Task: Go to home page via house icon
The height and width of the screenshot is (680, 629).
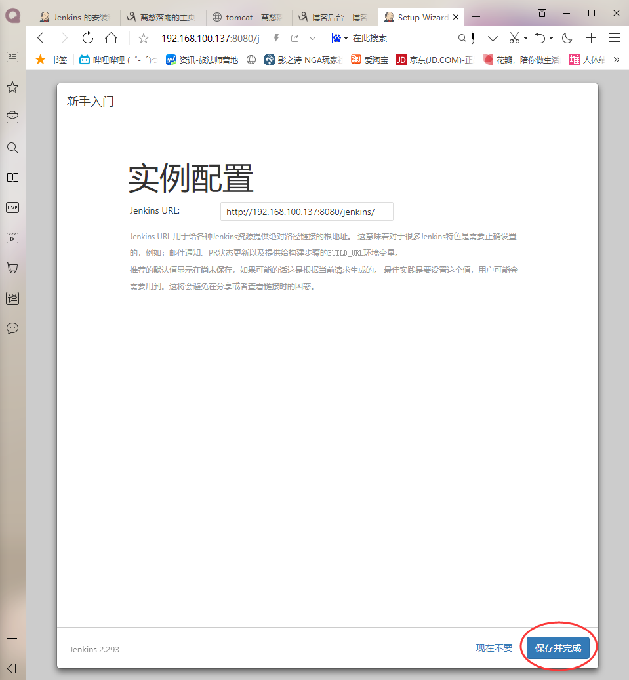Action: [x=111, y=38]
